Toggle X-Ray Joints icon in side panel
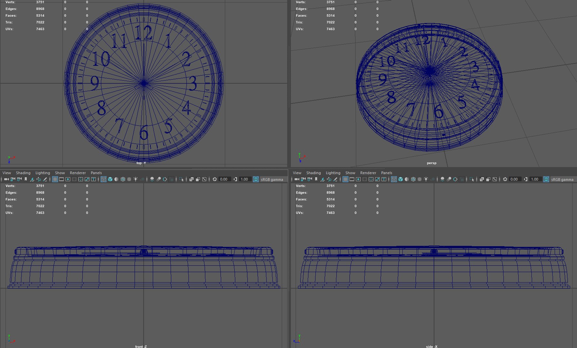 click(x=495, y=179)
